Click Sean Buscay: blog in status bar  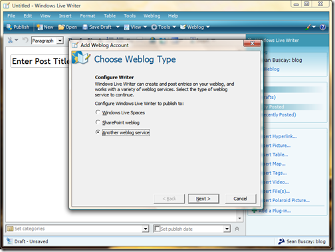pyautogui.click(x=306, y=241)
